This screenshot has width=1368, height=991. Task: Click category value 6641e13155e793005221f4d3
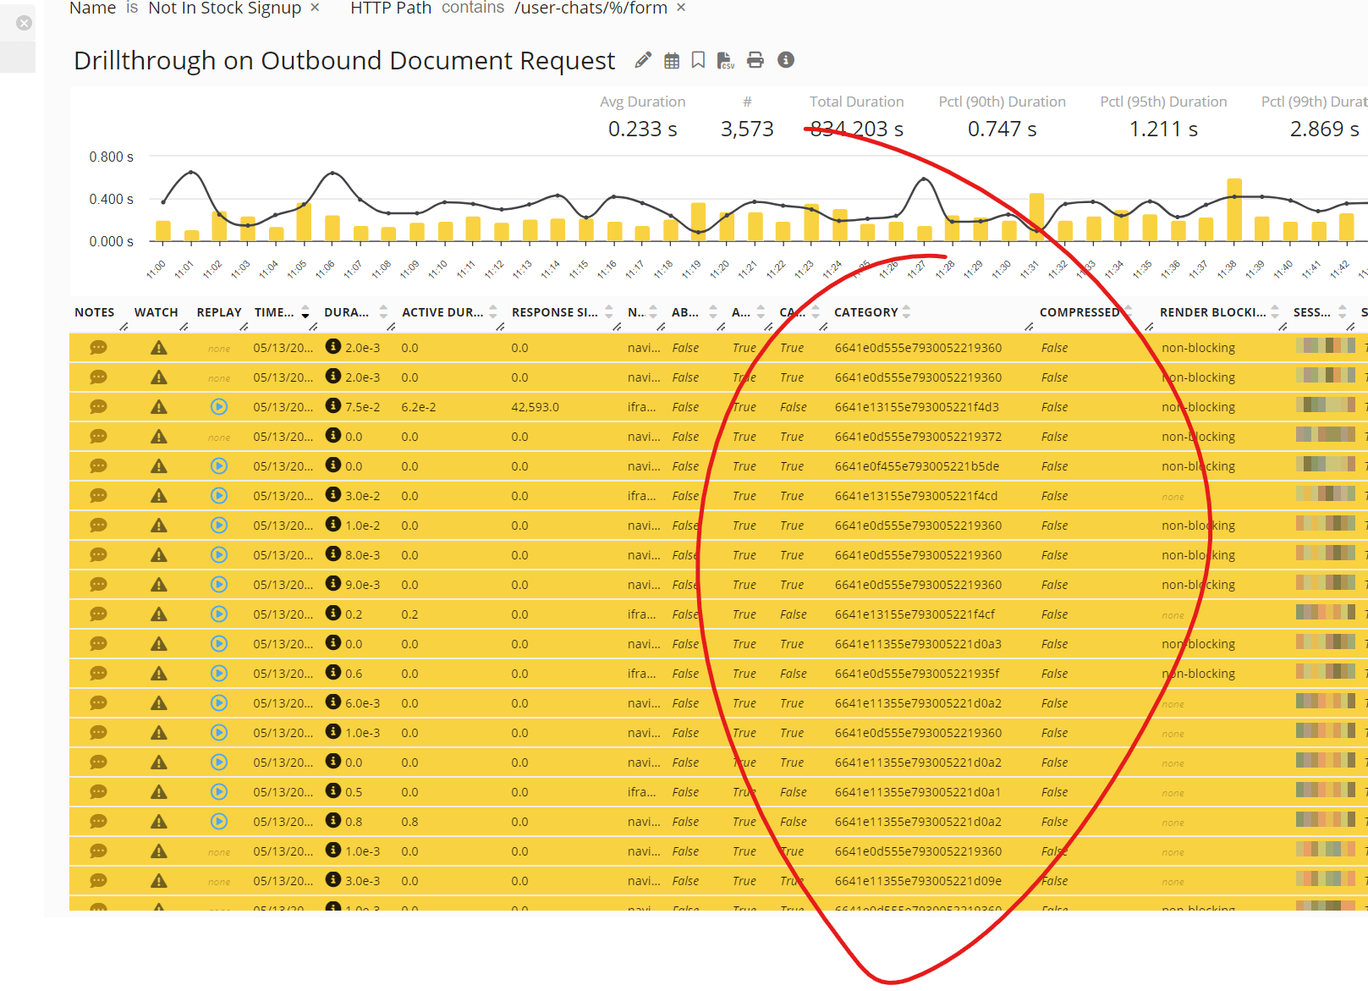click(916, 407)
